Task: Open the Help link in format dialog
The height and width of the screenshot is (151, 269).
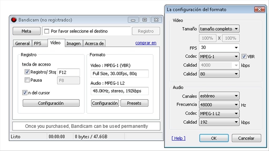Action: (x=179, y=138)
